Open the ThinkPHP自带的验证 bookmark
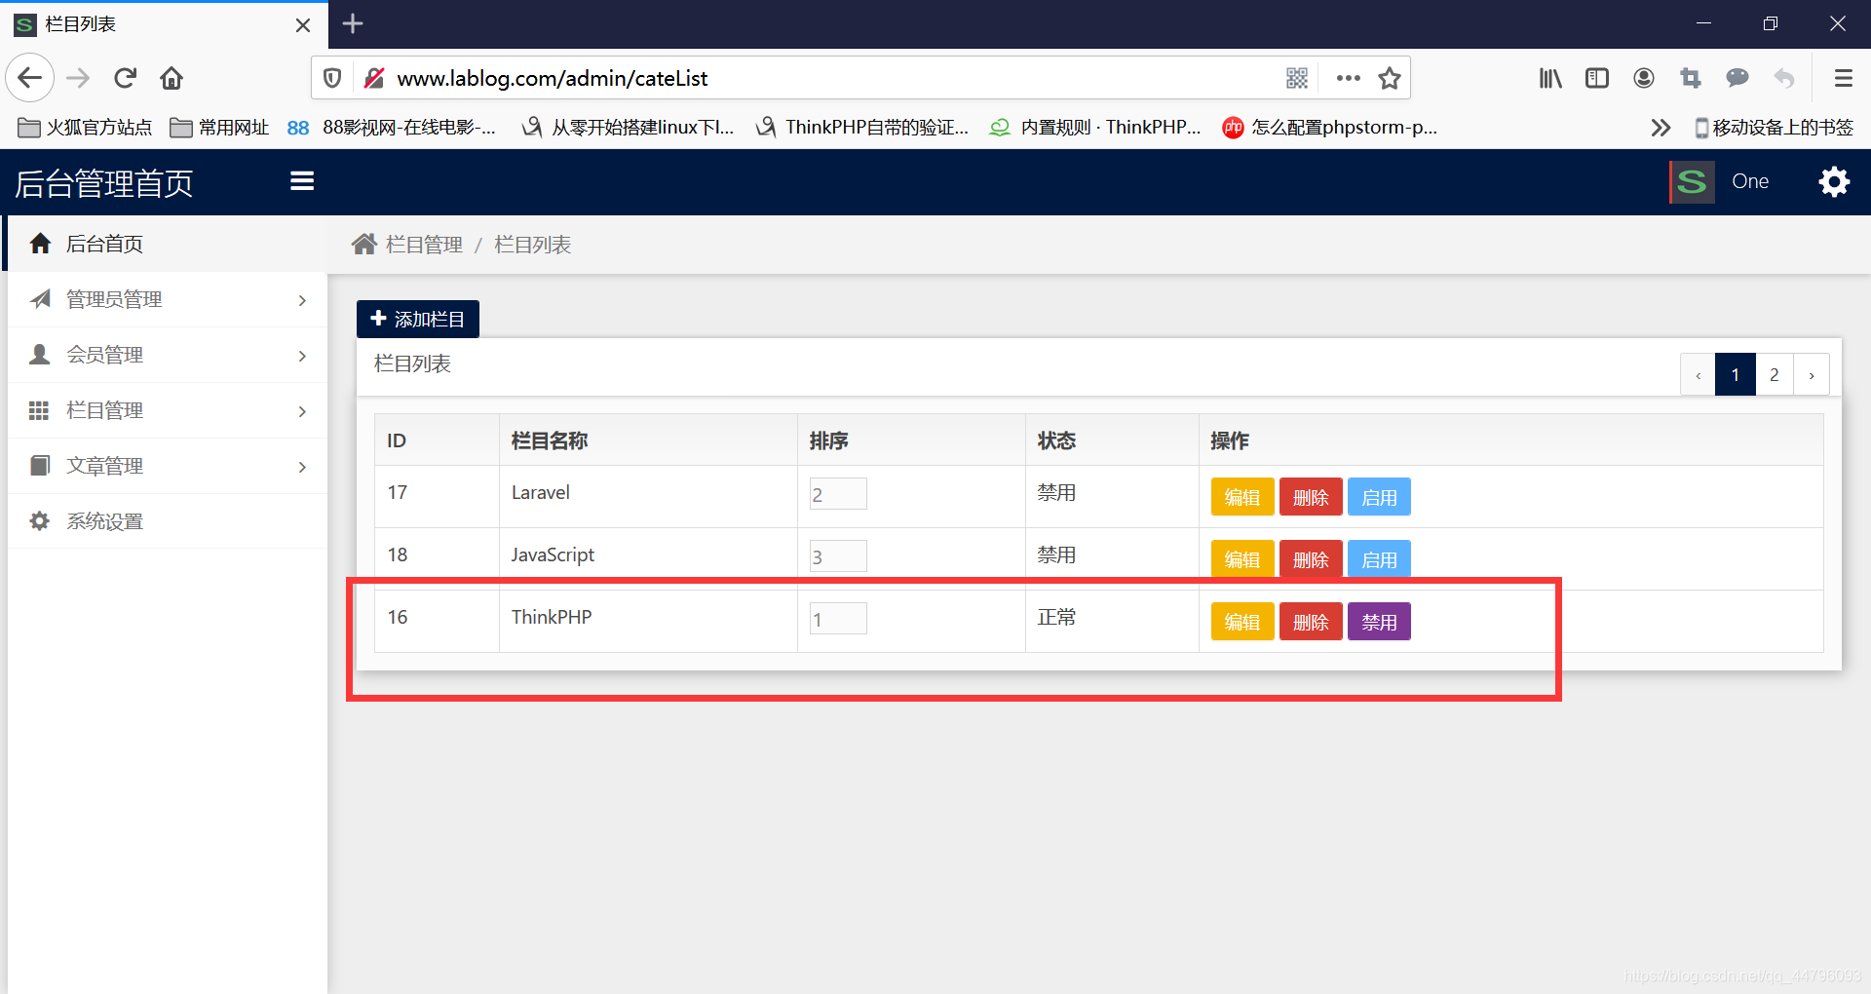The image size is (1871, 994). (x=863, y=128)
